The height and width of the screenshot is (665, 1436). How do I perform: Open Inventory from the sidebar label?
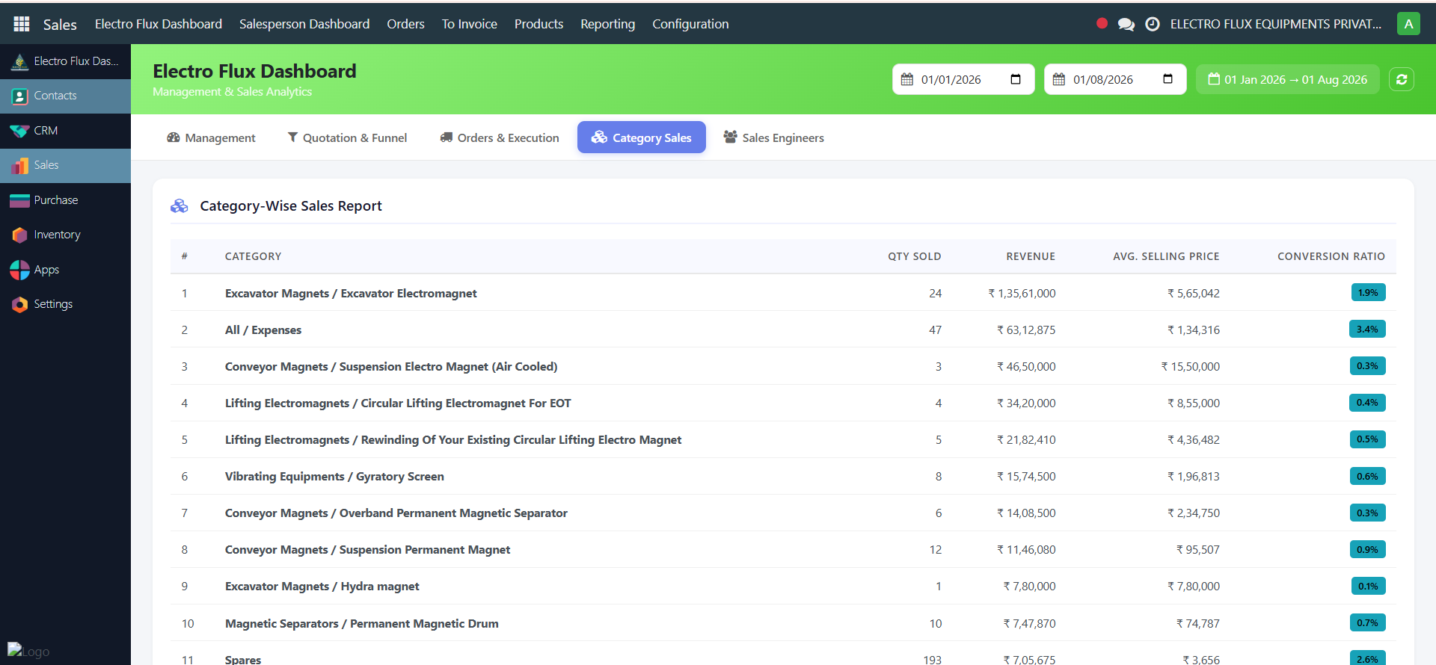(57, 235)
